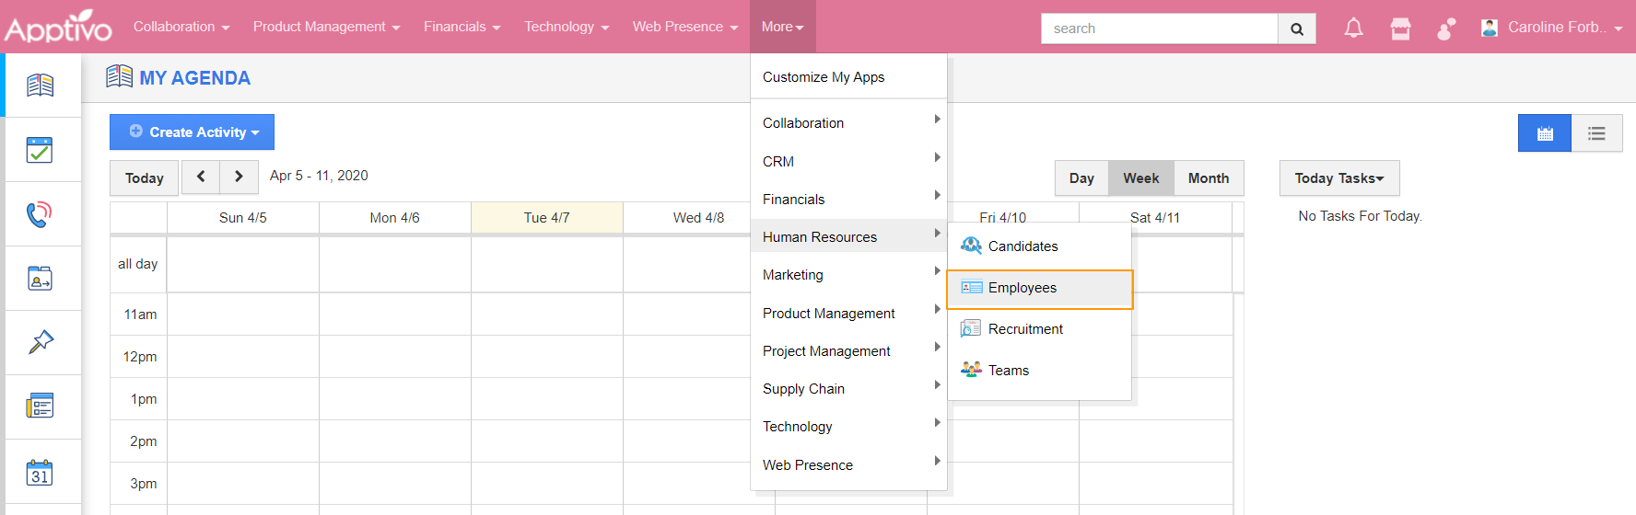1636x515 pixels.
Task: Click in the search input field
Action: click(x=1159, y=29)
